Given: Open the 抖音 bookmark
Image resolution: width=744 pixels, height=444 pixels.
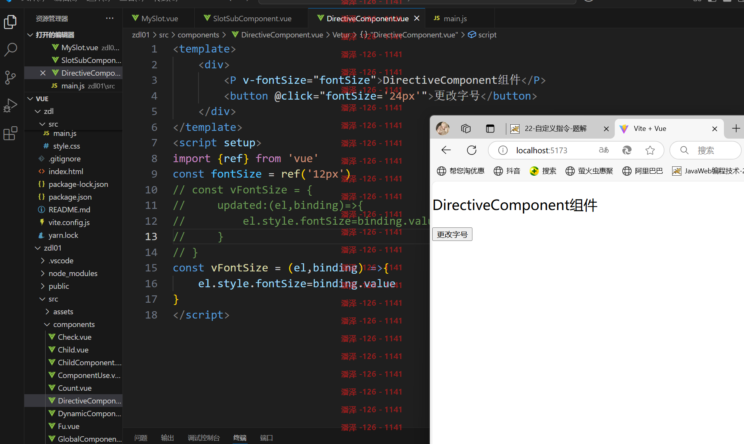Looking at the screenshot, I should coord(507,171).
